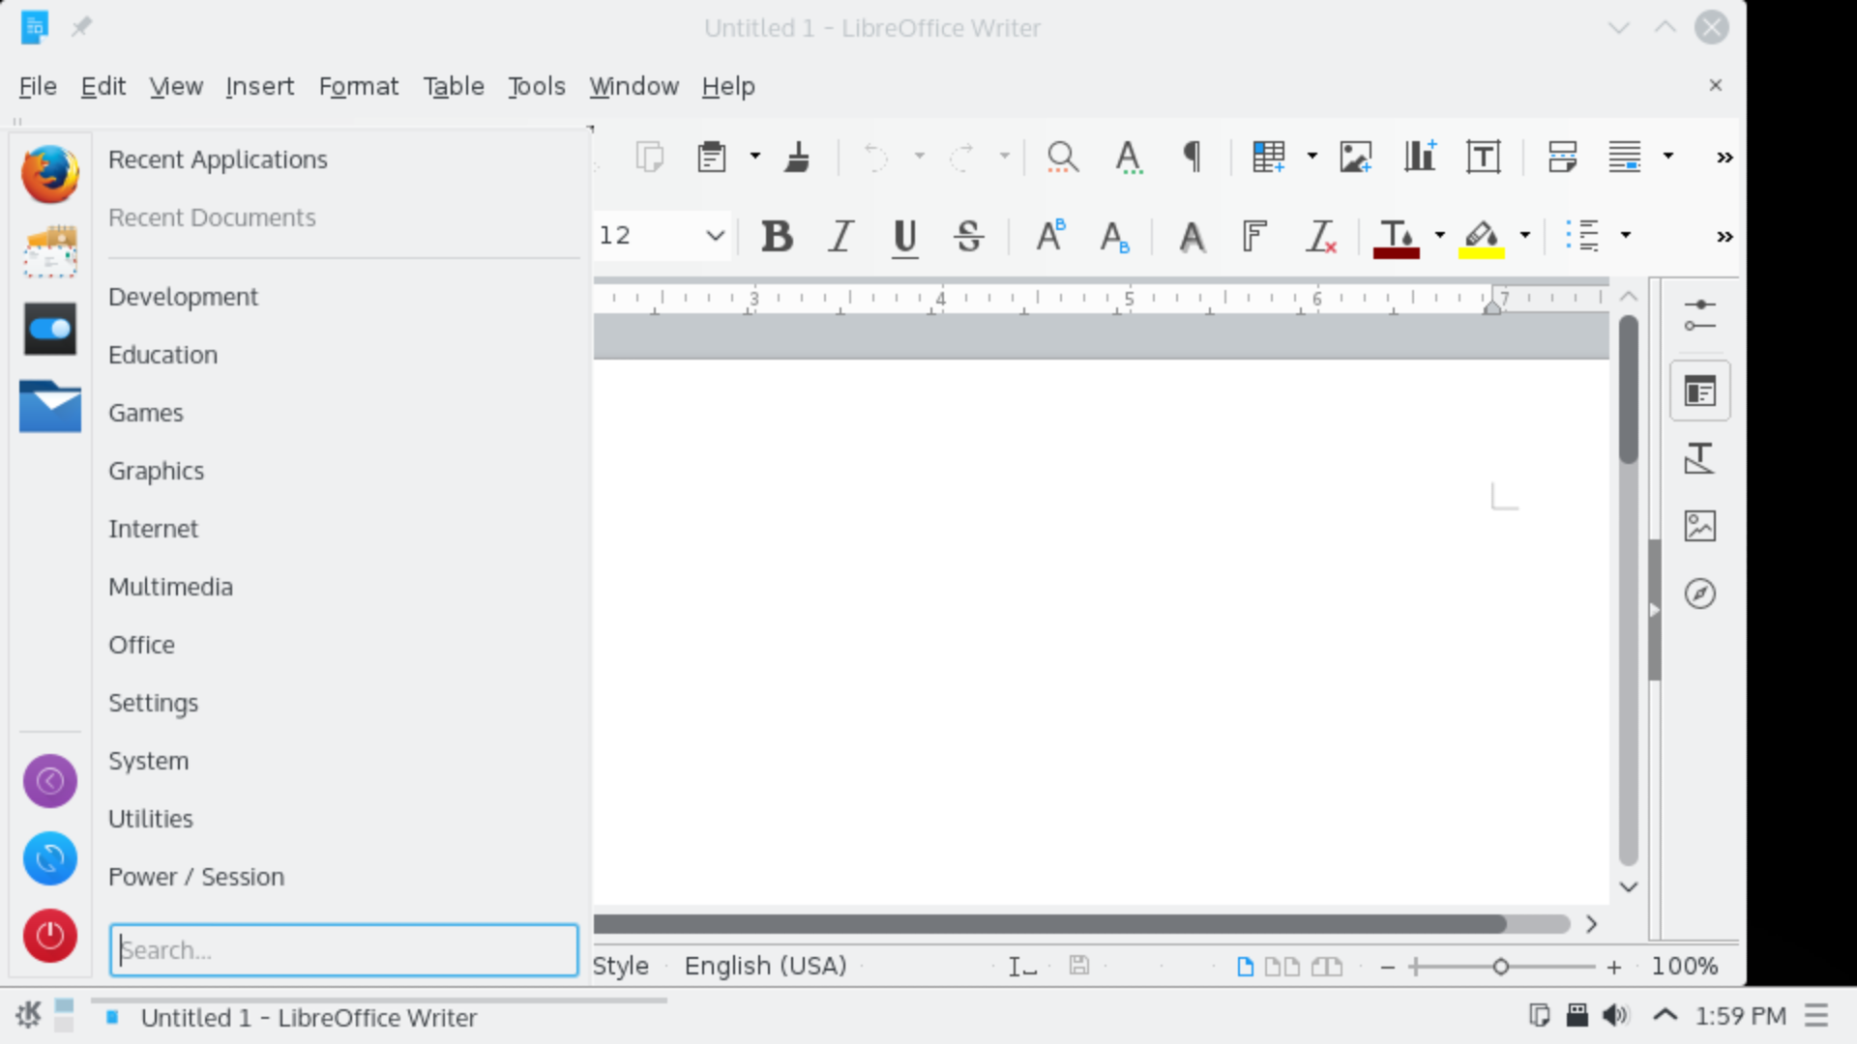Open sidebar Gallery deck
1857x1044 pixels.
click(1699, 526)
